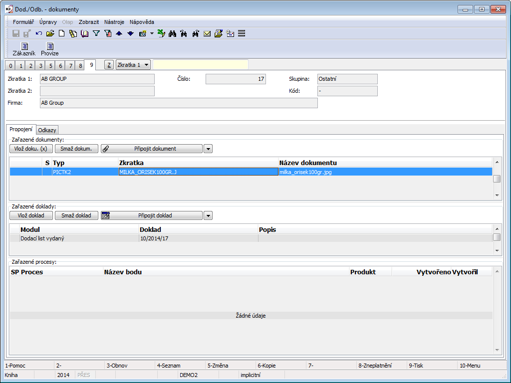Expand arrow next to Připojit doklad

208,215
